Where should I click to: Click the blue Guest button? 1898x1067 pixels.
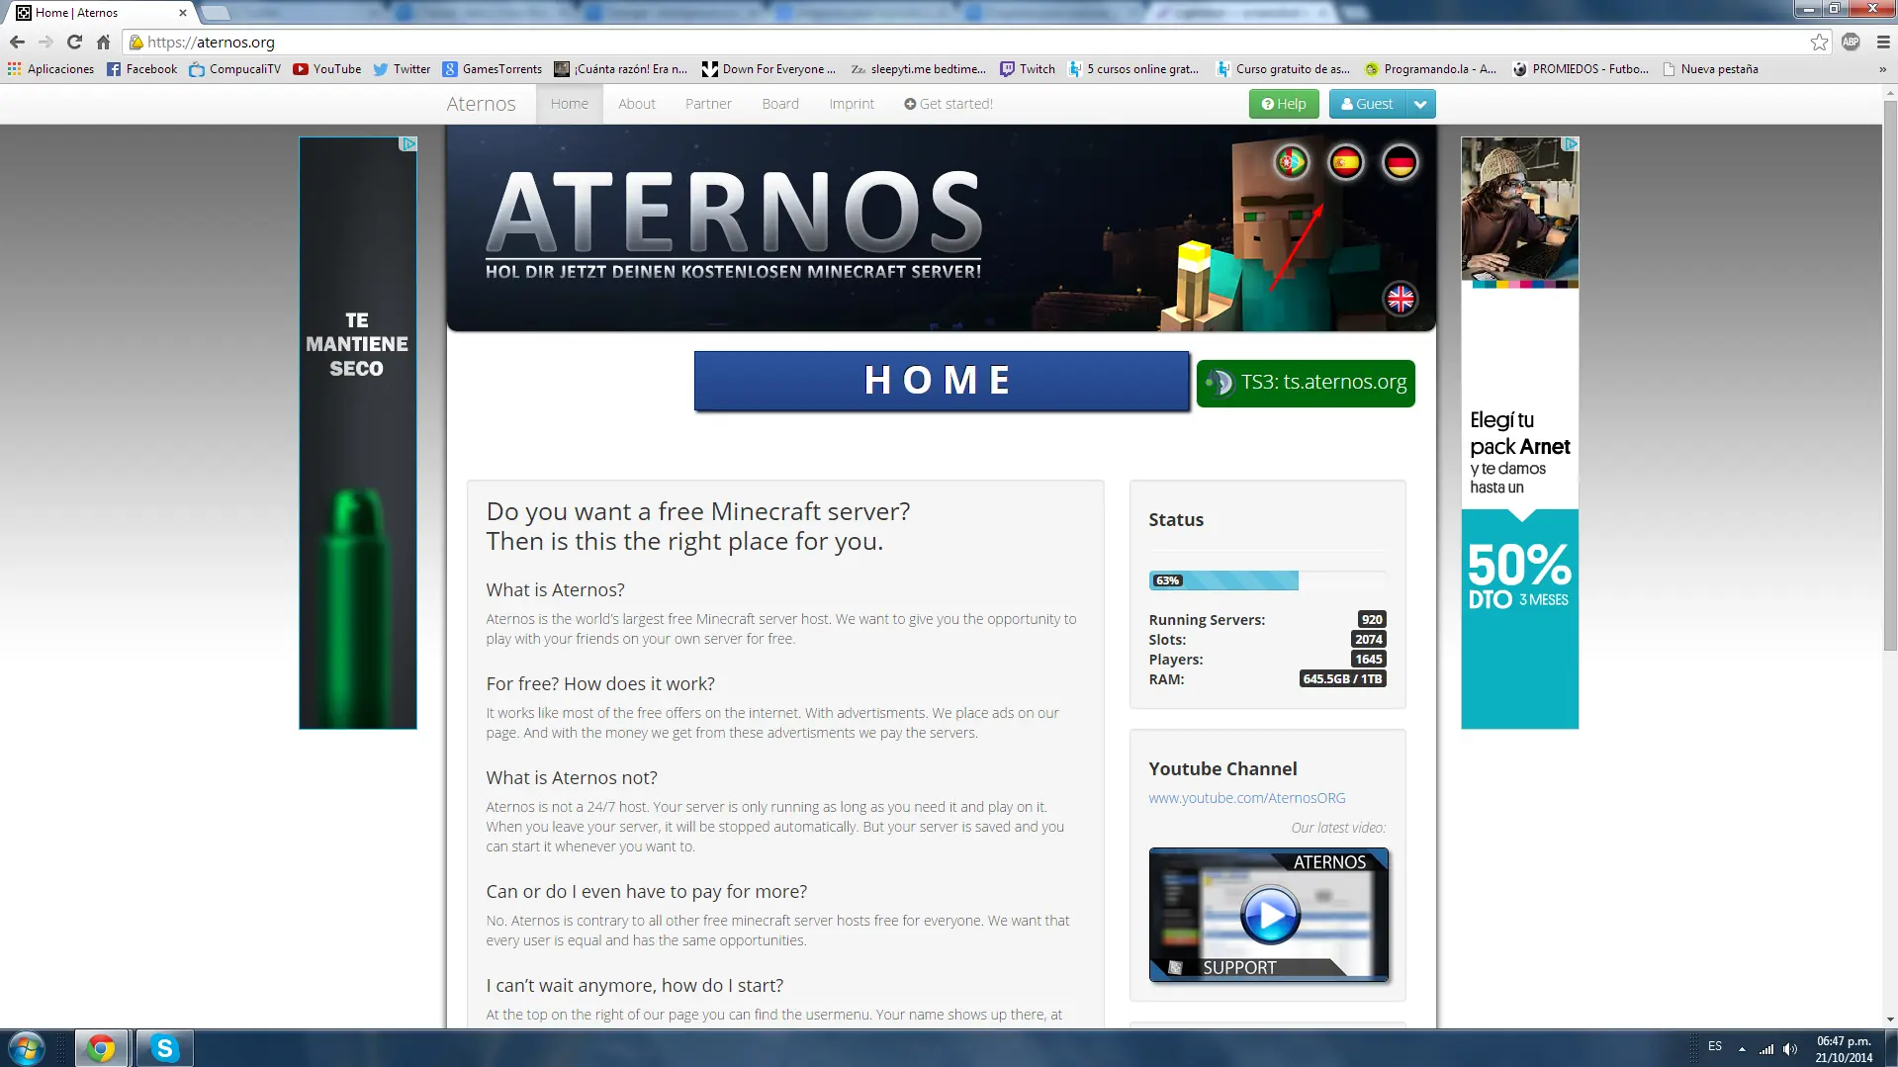click(x=1368, y=104)
